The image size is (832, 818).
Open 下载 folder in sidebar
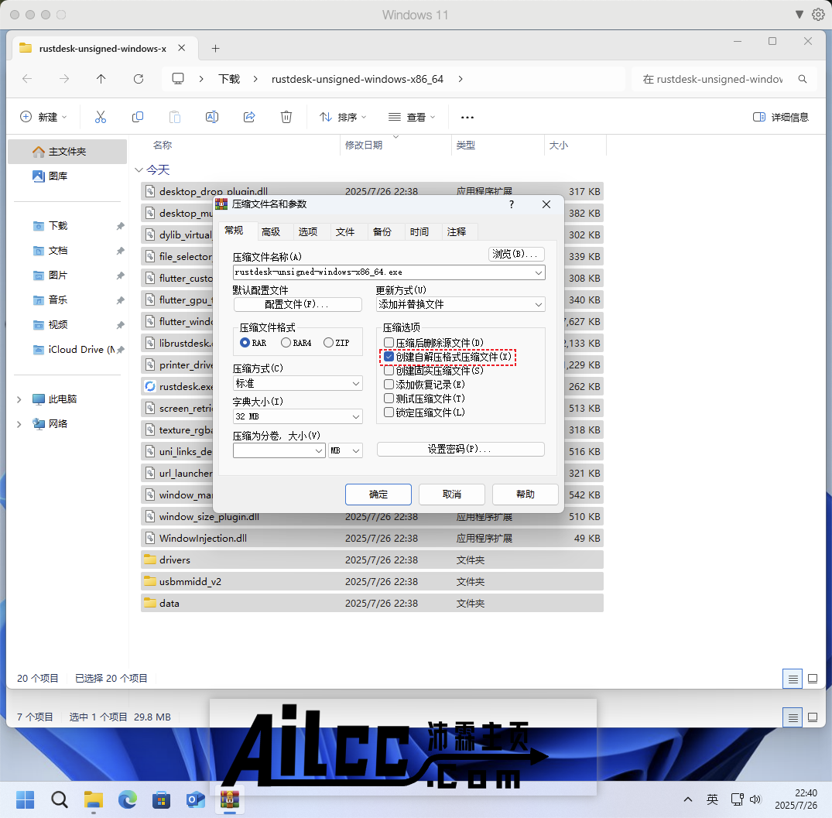58,226
